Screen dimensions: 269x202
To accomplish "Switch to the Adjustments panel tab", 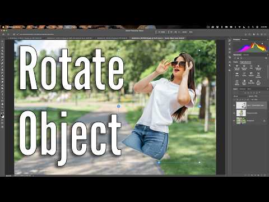I will (237, 55).
